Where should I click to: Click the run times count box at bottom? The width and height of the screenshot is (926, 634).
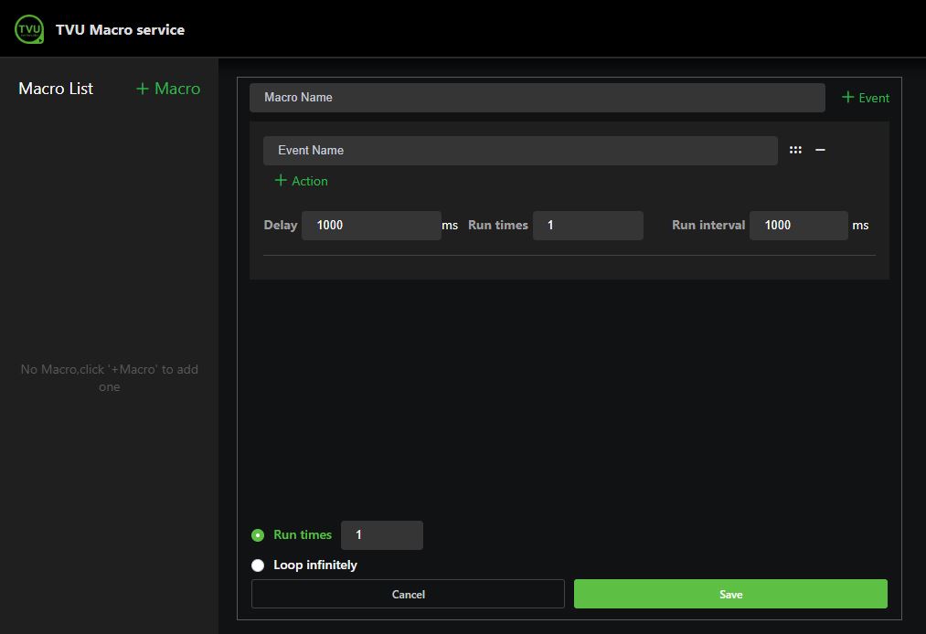tap(381, 534)
